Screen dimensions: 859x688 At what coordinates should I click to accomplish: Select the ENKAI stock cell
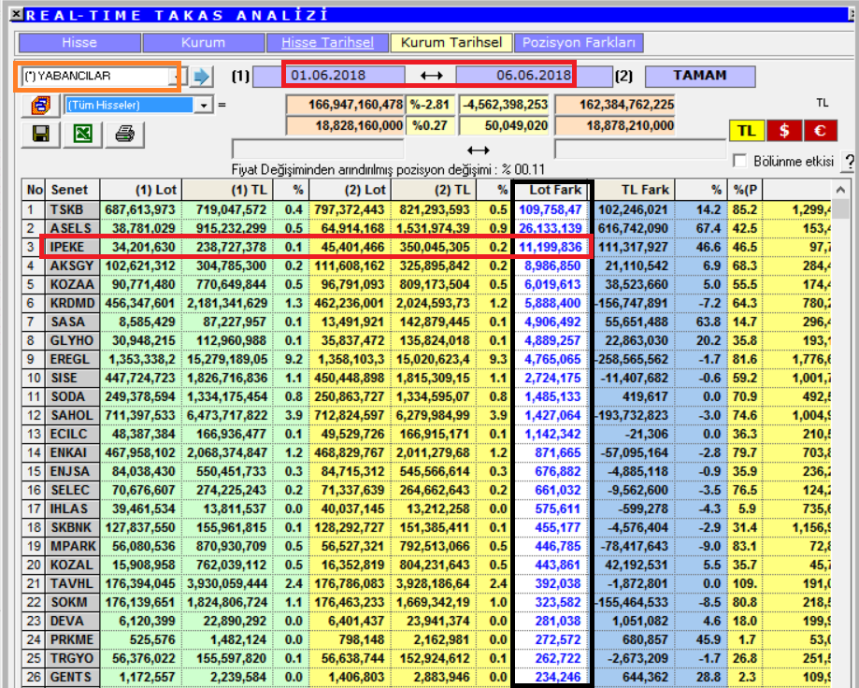[72, 452]
